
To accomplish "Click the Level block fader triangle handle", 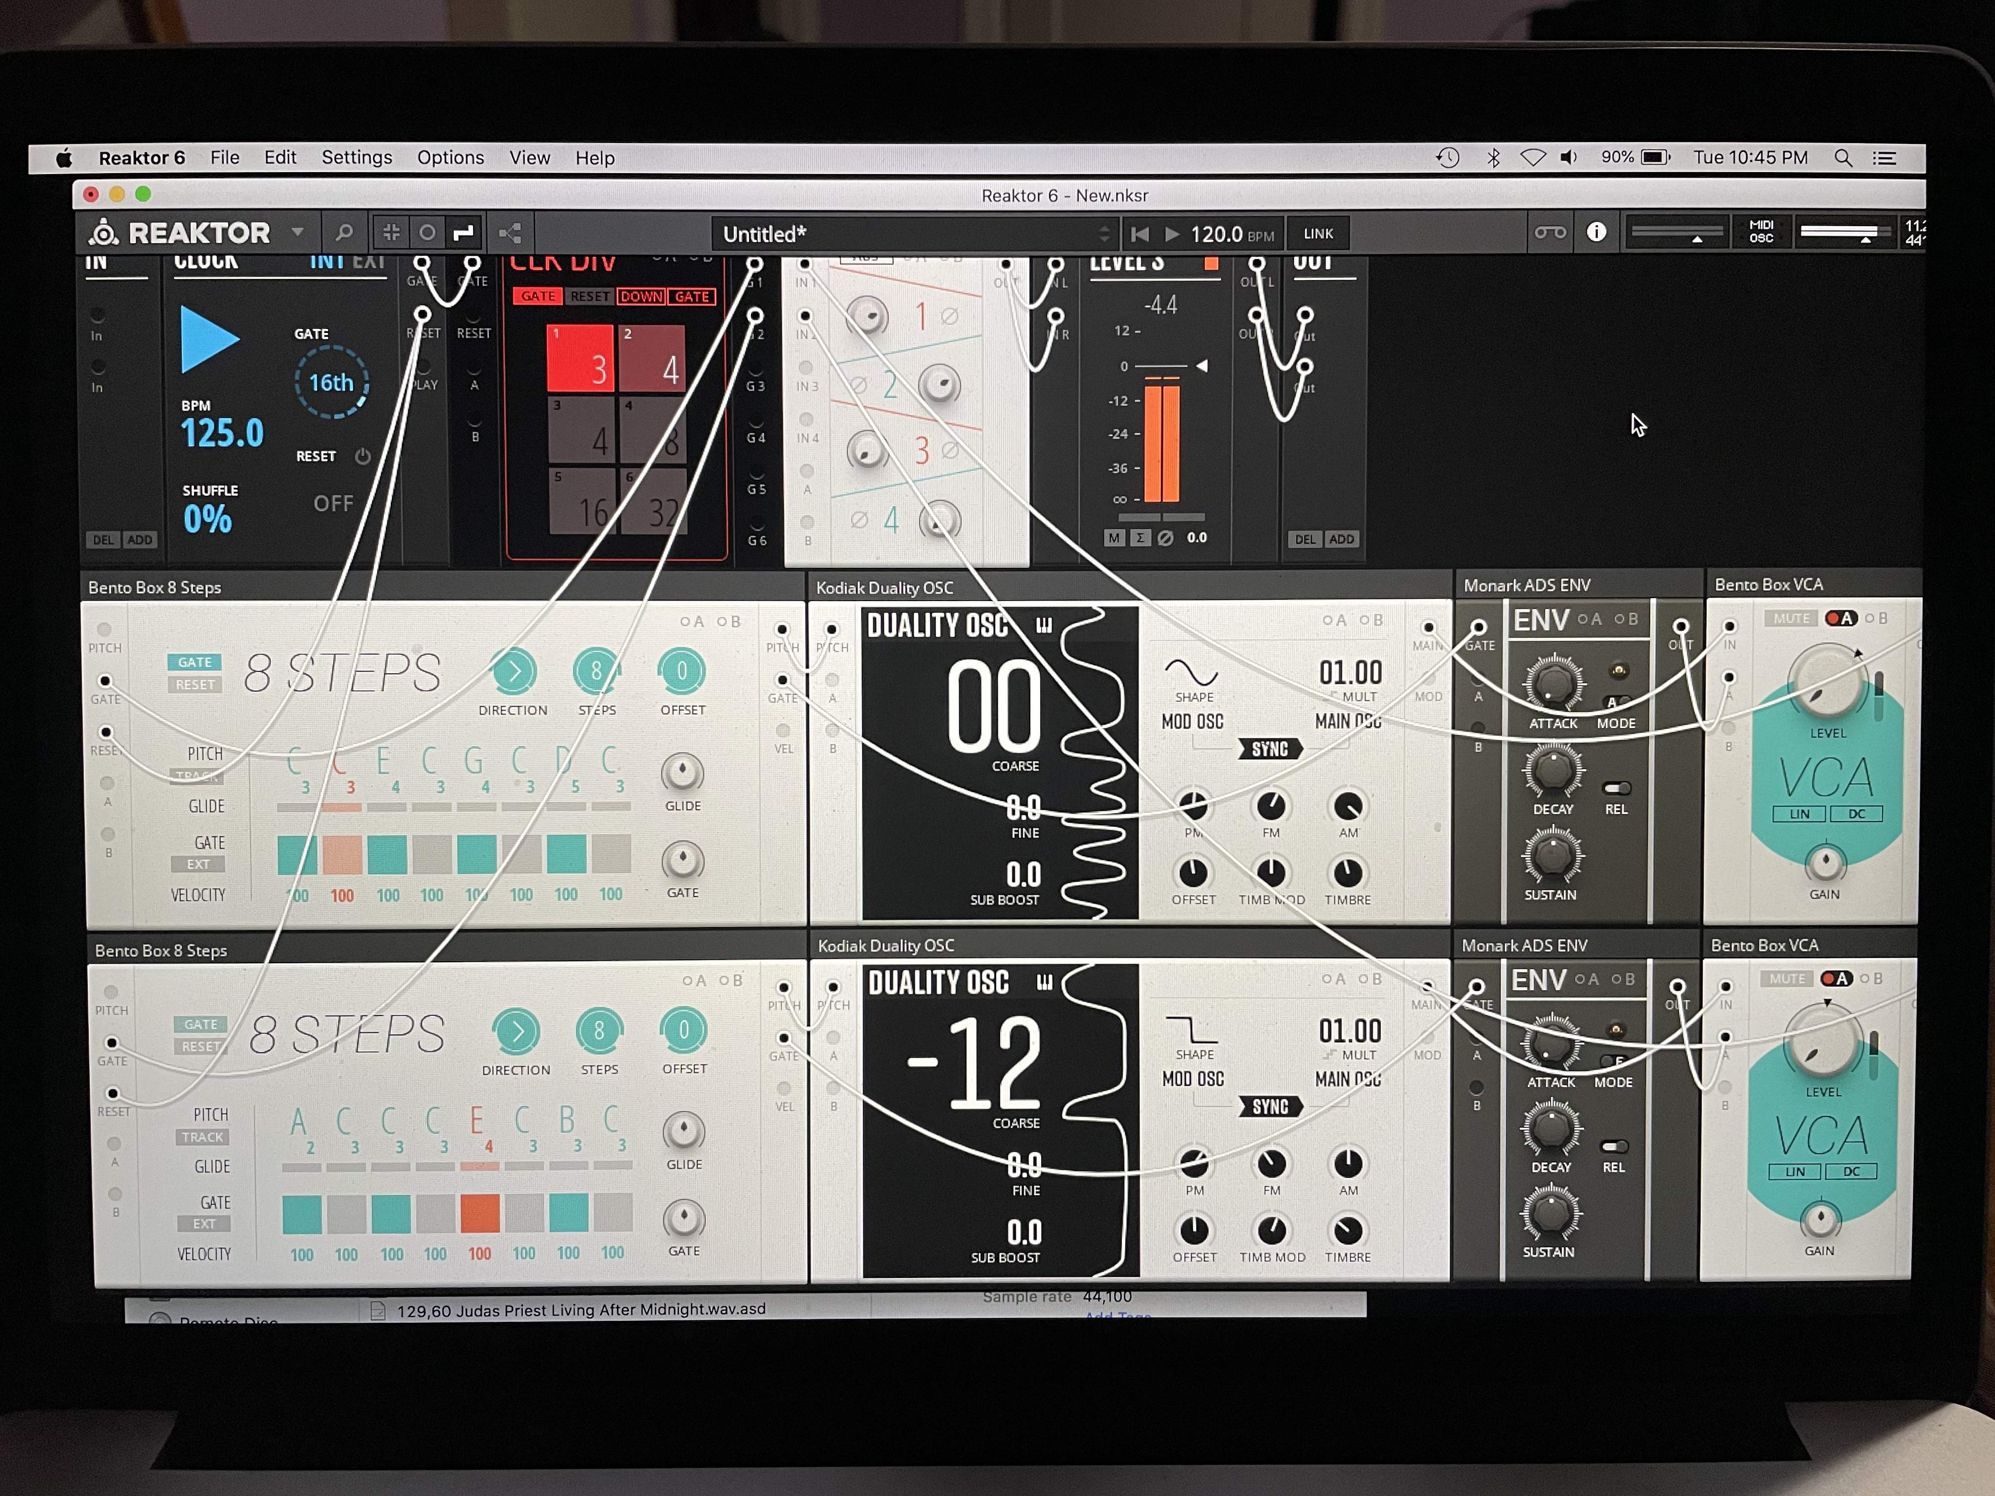I will coord(1201,366).
